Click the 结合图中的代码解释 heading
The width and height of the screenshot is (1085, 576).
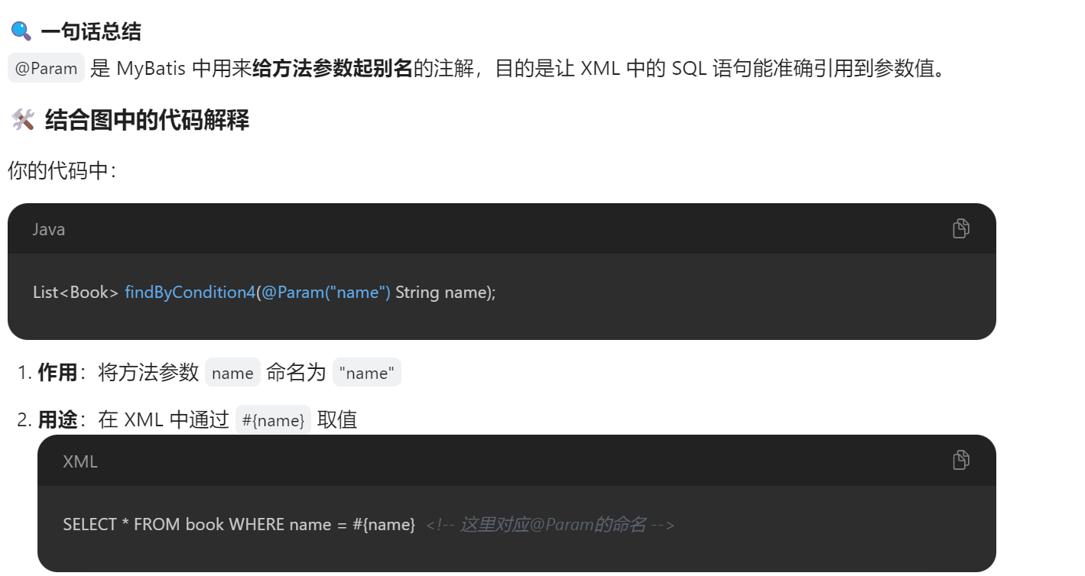tap(147, 120)
